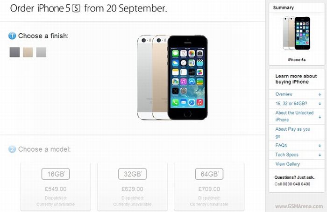The width and height of the screenshot is (327, 212).
Task: Expand the Tech Specs arrow icon
Action: 320,155
